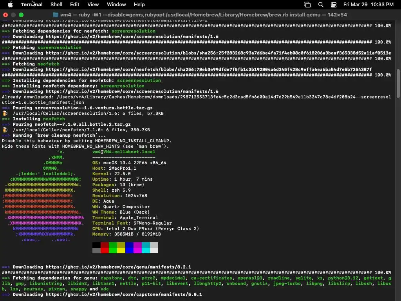Click the 'ca-certificates' dependency name
401x301 pixels.
[212, 278]
